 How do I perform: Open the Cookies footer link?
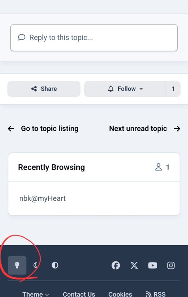tap(120, 294)
